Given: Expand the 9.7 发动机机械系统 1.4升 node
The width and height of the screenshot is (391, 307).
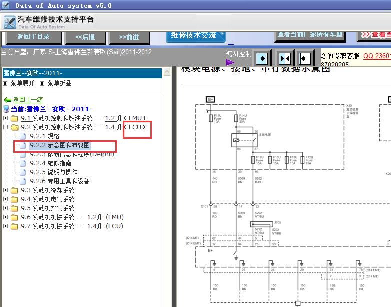Looking at the screenshot, I should click(5, 226).
